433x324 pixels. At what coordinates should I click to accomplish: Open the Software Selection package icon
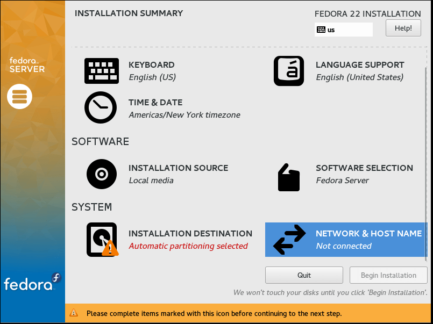(x=288, y=177)
